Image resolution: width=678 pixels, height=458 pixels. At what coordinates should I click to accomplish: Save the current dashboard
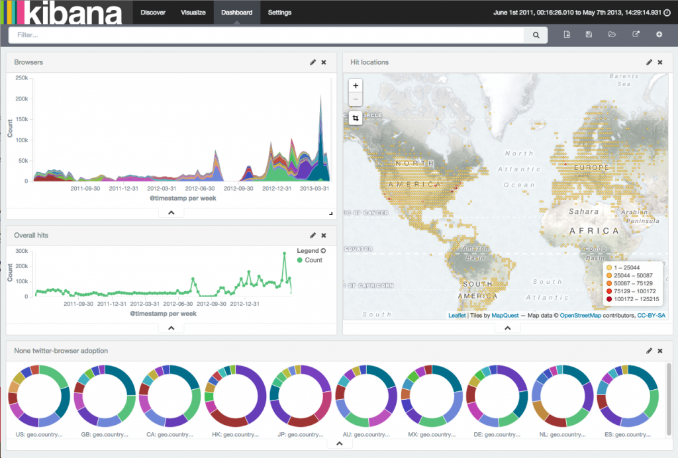click(589, 34)
